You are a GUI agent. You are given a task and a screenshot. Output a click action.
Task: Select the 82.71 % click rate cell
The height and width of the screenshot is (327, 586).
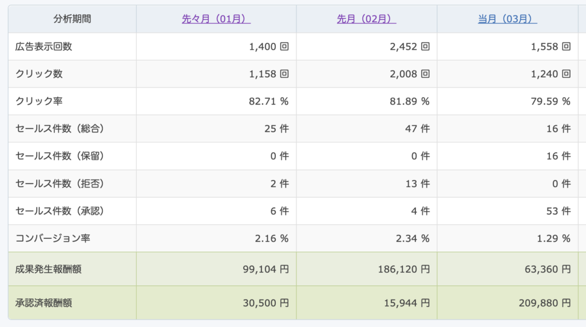[268, 102]
